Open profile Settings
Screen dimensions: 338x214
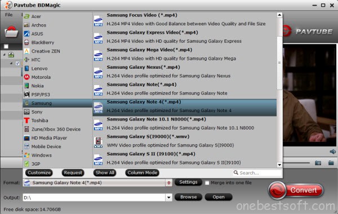188,182
